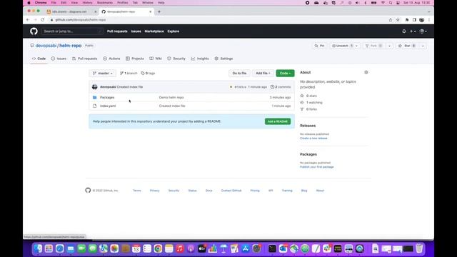Switch to the repository Pull requests tab

84,59
